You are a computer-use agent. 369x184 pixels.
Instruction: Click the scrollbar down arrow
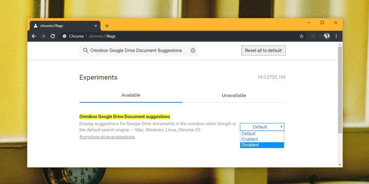[340, 165]
